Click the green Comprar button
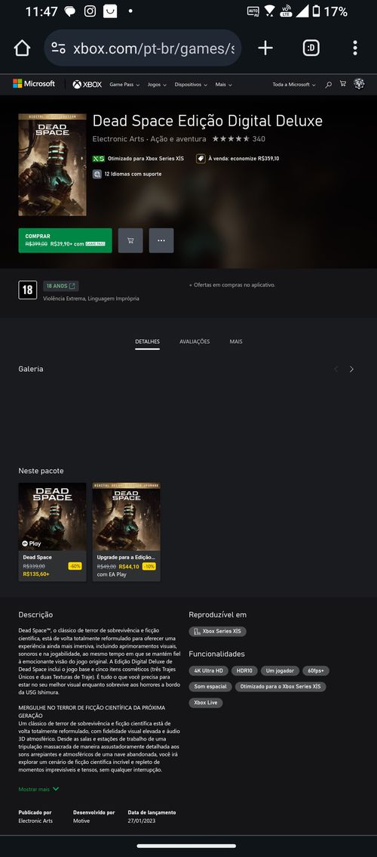The image size is (377, 857). click(65, 240)
